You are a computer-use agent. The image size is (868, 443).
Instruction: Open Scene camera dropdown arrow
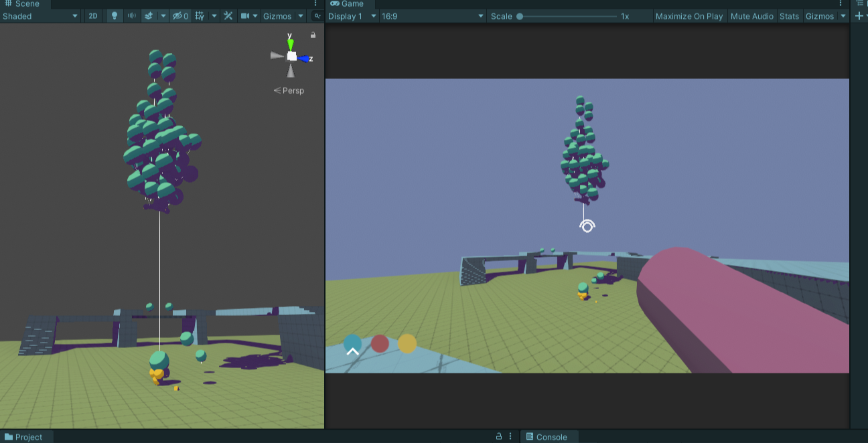(x=255, y=16)
